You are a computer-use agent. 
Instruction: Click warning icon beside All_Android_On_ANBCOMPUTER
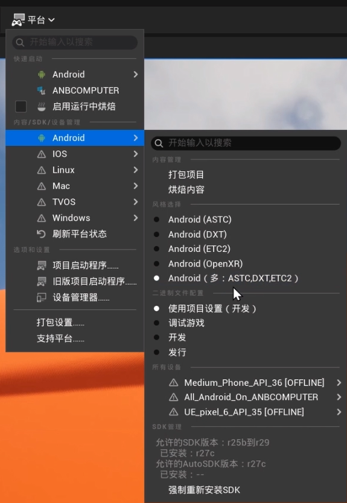pyautogui.click(x=174, y=397)
